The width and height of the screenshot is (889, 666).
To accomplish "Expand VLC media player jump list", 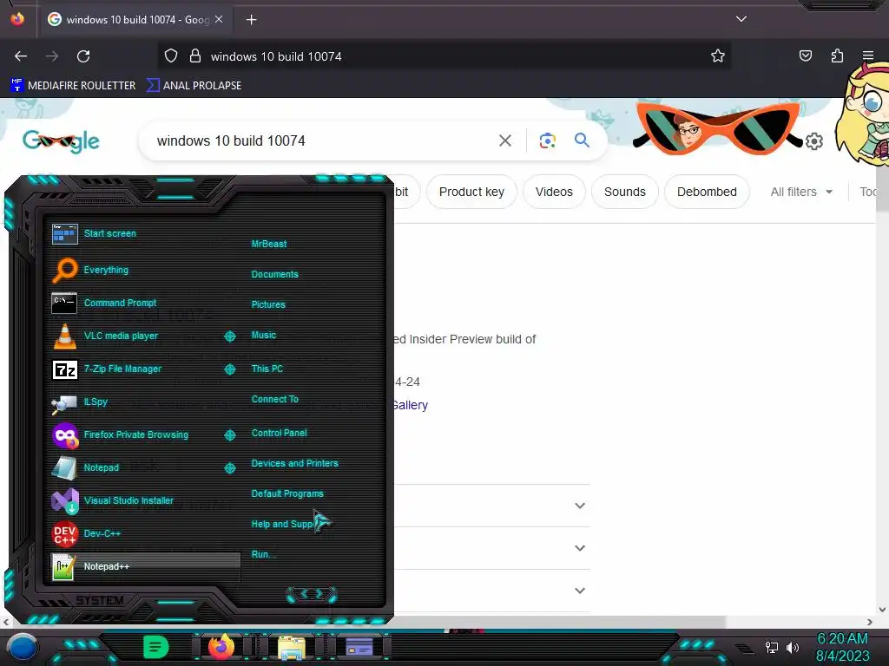I will tap(230, 336).
